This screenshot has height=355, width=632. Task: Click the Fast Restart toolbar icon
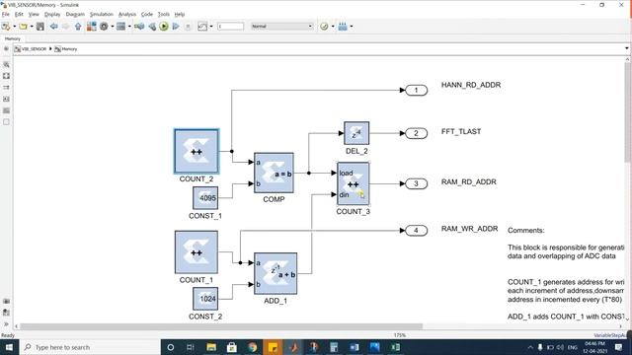pos(139,27)
